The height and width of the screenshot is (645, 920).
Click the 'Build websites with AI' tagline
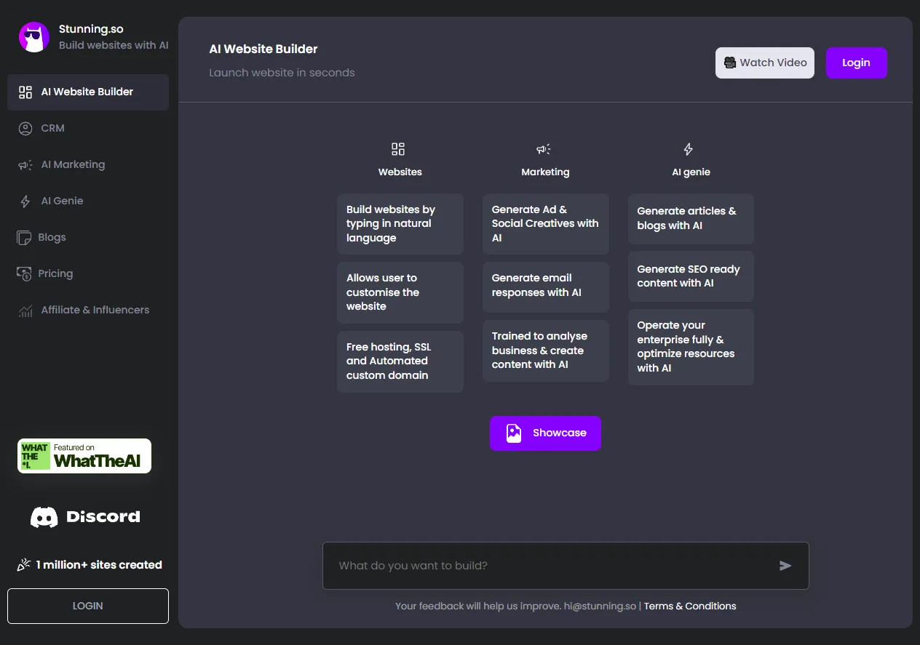click(x=114, y=46)
